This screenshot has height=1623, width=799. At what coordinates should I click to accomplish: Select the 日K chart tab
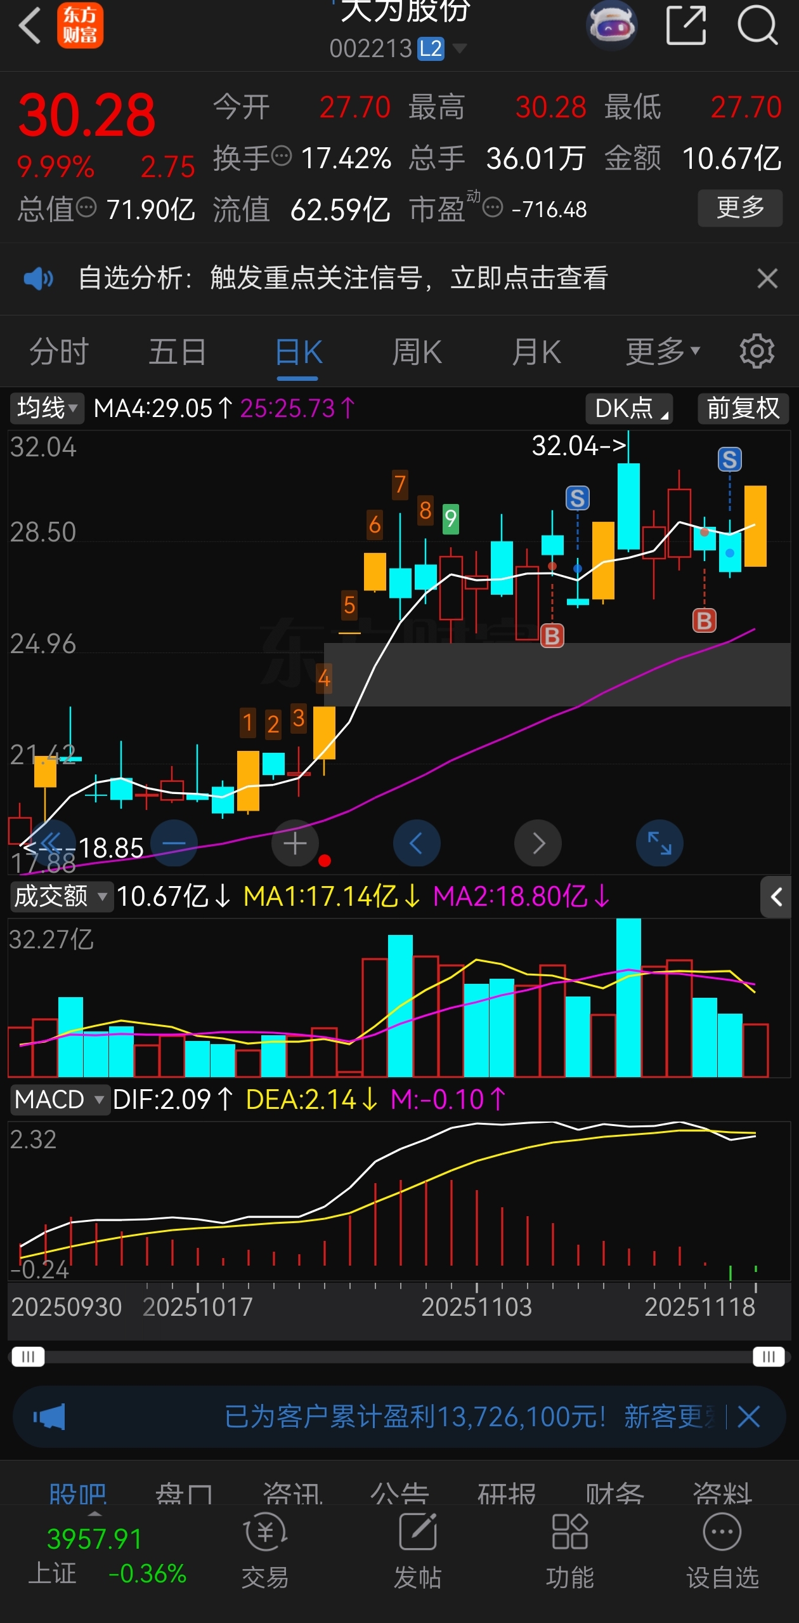pos(298,352)
